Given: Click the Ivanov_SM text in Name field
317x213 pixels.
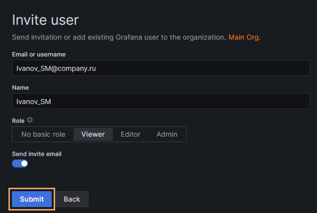Looking at the screenshot, I should click(34, 102).
